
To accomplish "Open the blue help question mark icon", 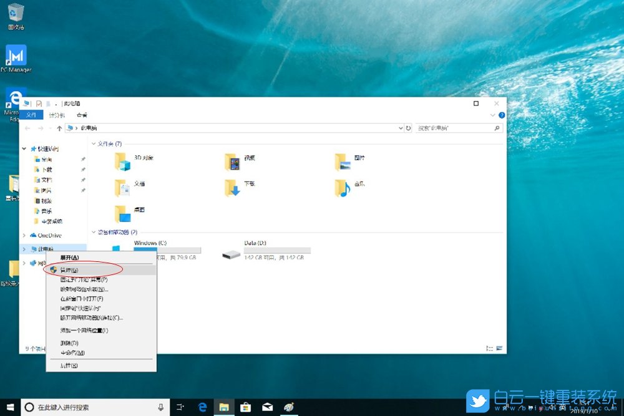I will [x=502, y=115].
